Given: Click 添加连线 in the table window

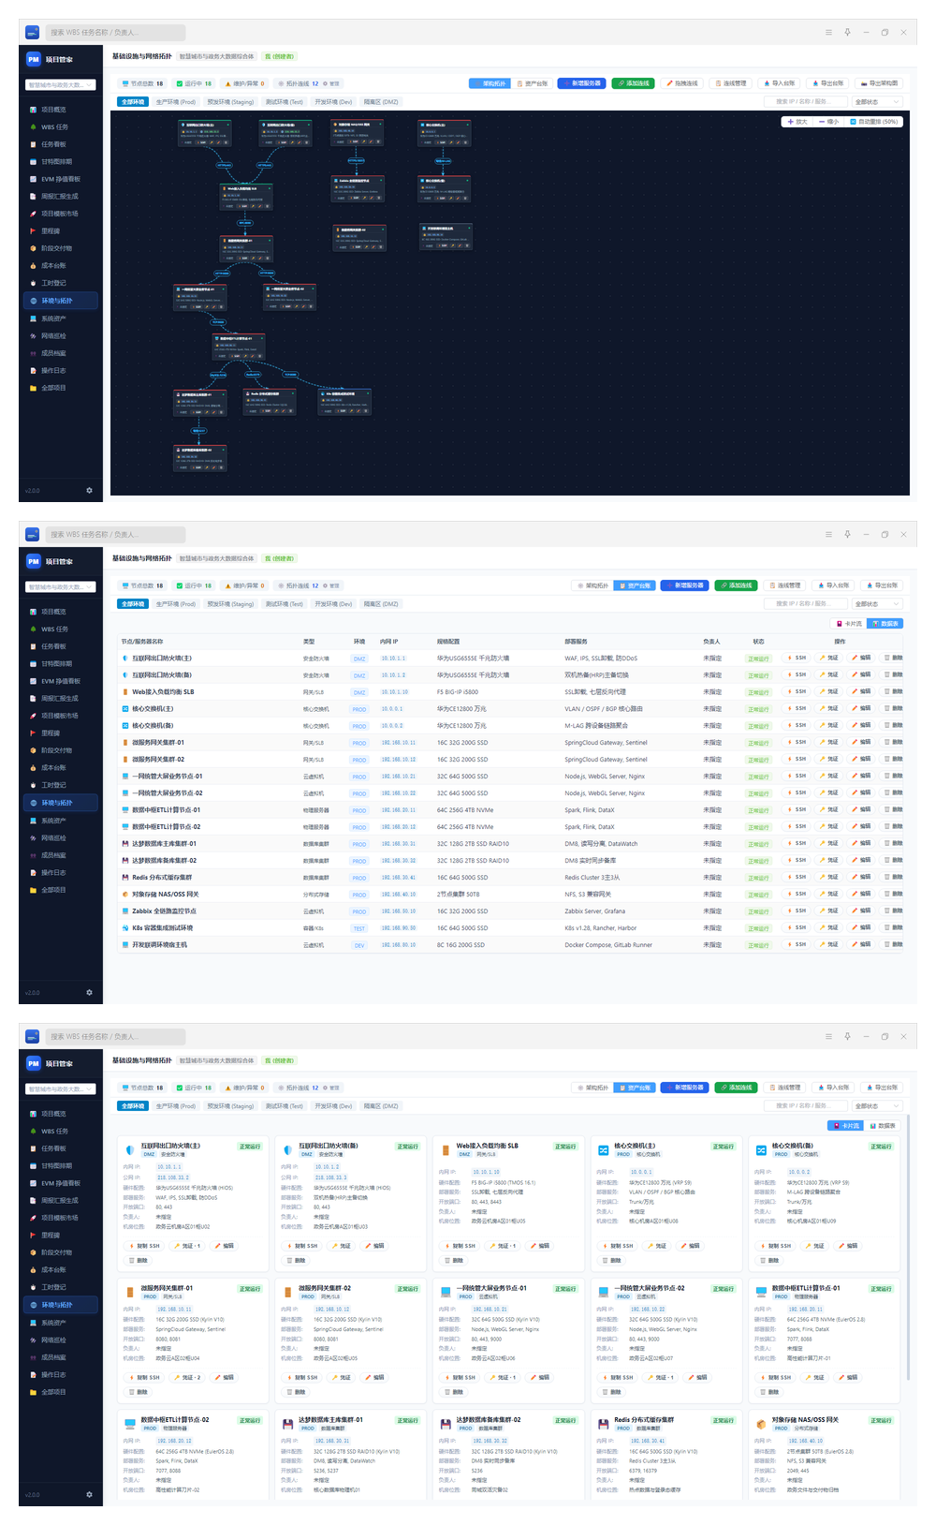Looking at the screenshot, I should pos(736,586).
